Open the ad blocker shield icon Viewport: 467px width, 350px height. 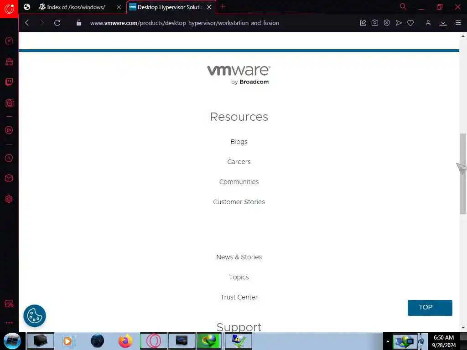(387, 23)
